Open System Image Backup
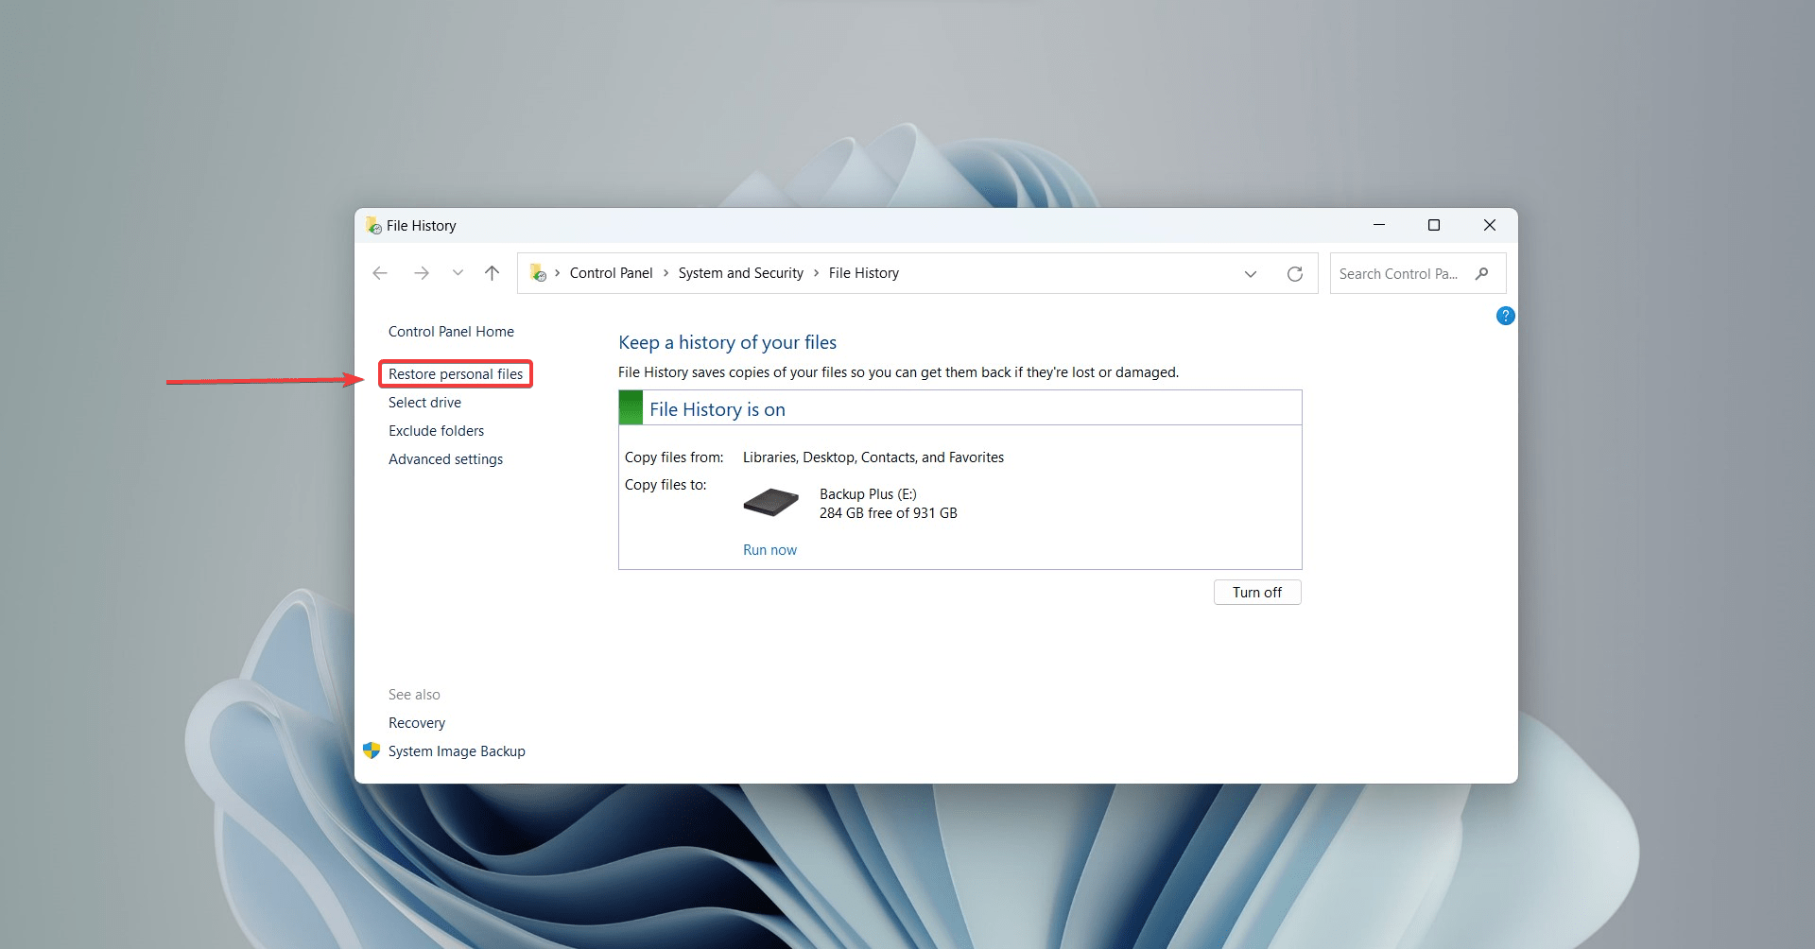1815x949 pixels. (457, 751)
